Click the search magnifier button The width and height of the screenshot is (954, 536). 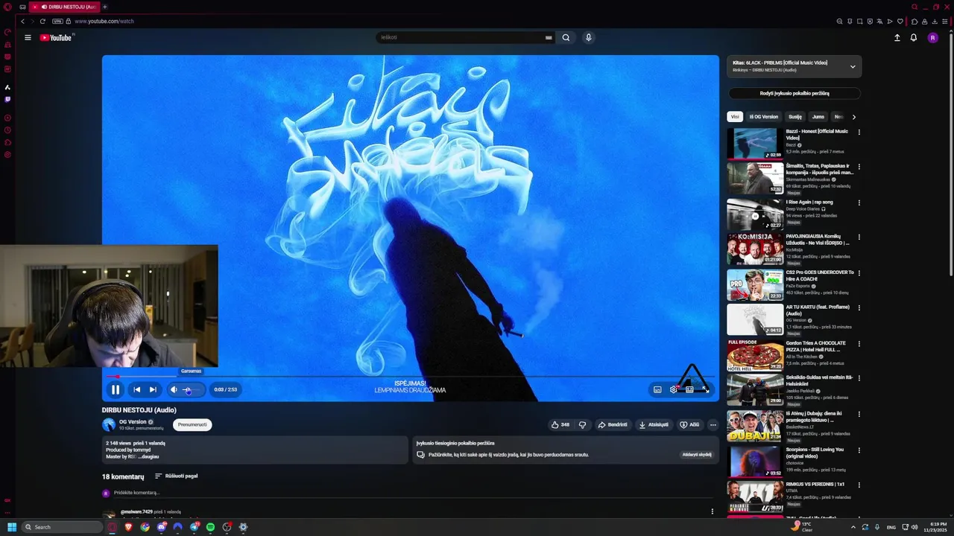coord(566,37)
